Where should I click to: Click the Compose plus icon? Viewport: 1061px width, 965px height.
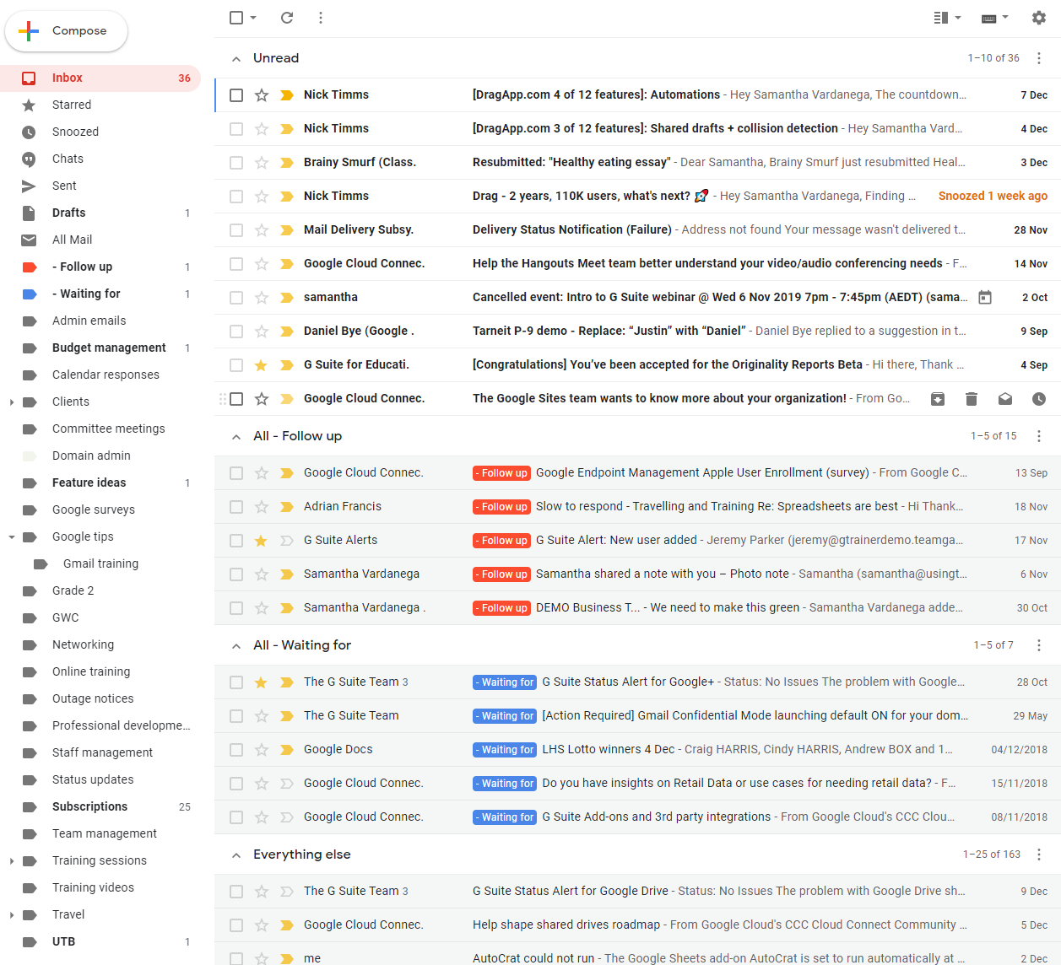pos(29,31)
